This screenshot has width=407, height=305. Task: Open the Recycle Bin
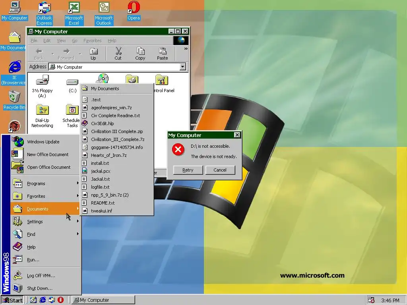click(14, 100)
